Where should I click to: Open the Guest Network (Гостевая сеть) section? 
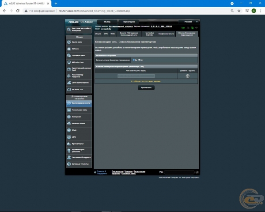[x=79, y=56]
